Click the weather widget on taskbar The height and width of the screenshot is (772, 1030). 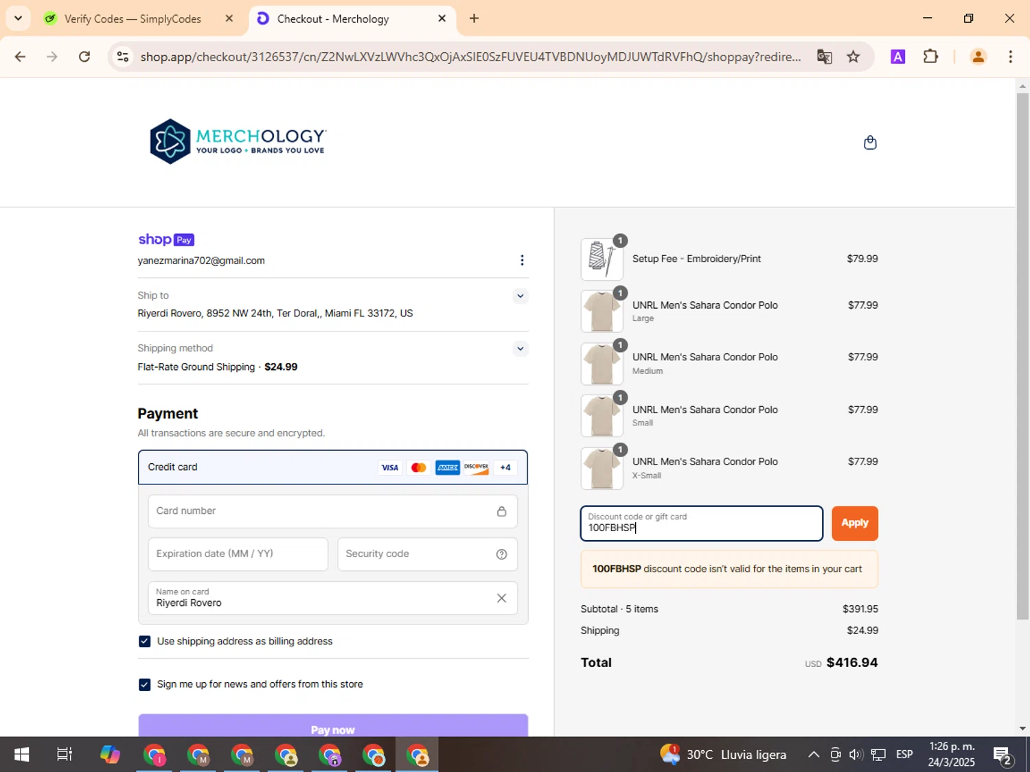(723, 755)
